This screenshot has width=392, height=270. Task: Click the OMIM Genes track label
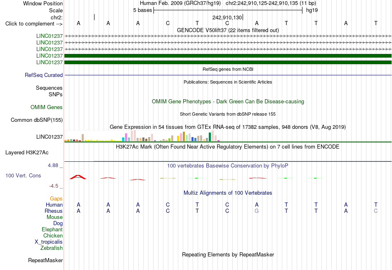point(47,107)
